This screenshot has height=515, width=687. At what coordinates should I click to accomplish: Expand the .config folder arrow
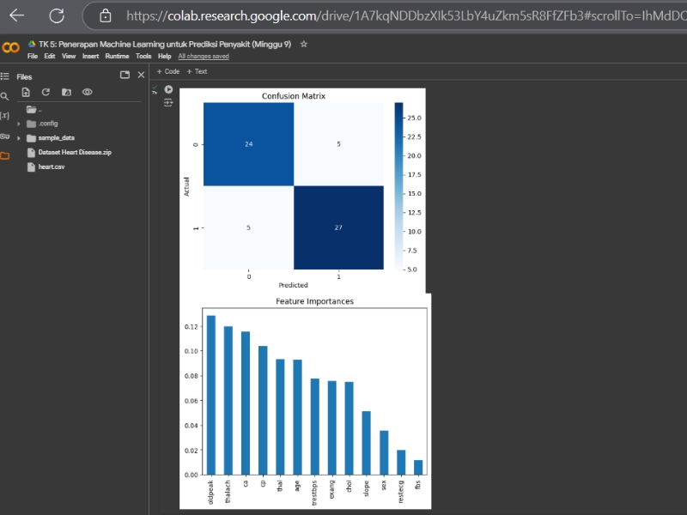coord(19,124)
